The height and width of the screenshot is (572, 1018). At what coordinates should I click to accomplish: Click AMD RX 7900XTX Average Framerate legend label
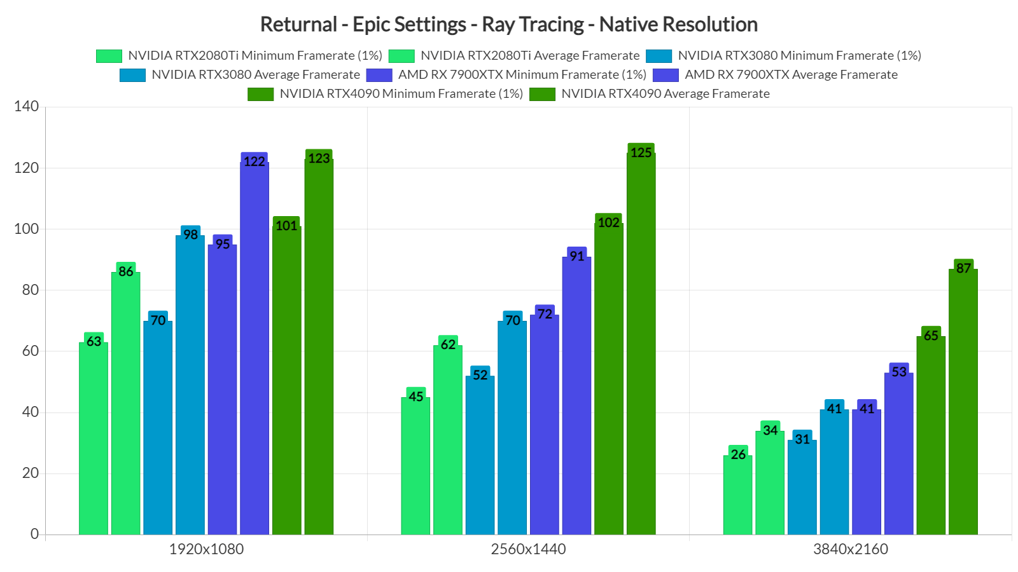pyautogui.click(x=791, y=75)
